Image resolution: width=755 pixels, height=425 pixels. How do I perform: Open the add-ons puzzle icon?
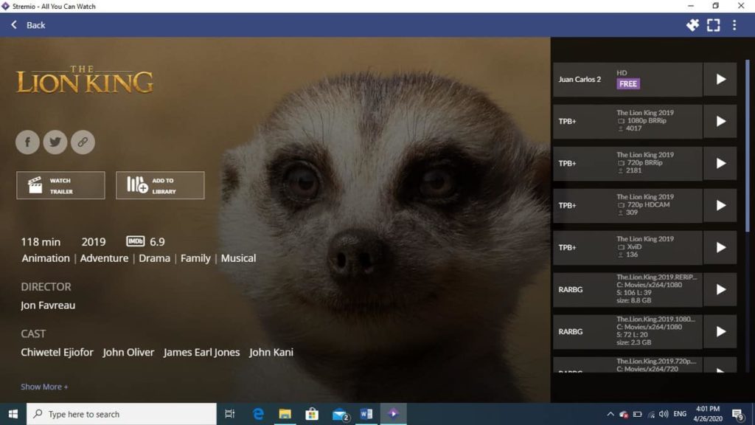click(x=692, y=25)
